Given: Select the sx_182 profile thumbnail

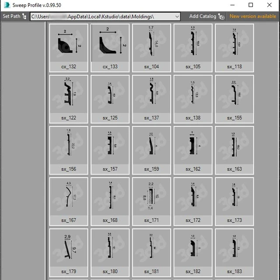Looking at the screenshot, I should tap(193, 253).
